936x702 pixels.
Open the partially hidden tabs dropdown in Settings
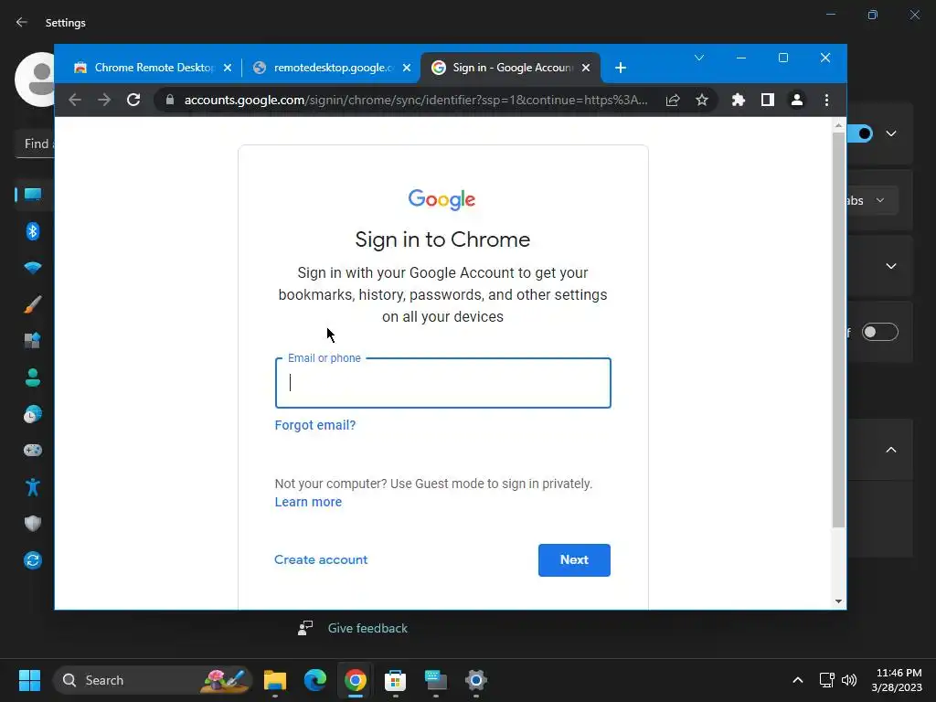click(x=871, y=200)
